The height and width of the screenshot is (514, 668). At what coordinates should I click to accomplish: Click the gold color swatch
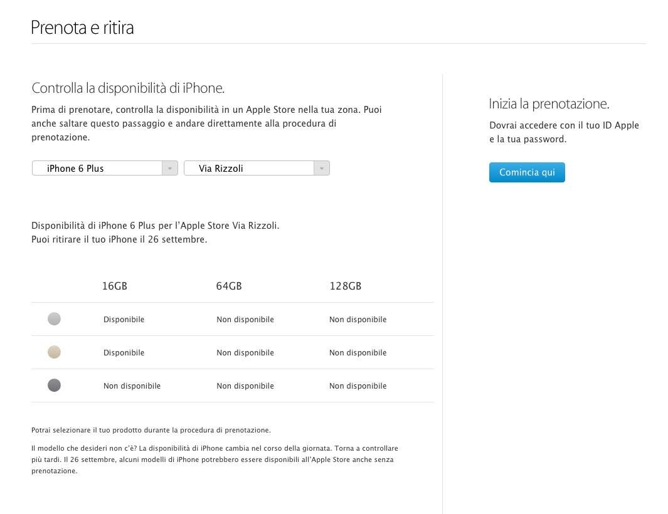[x=54, y=352]
